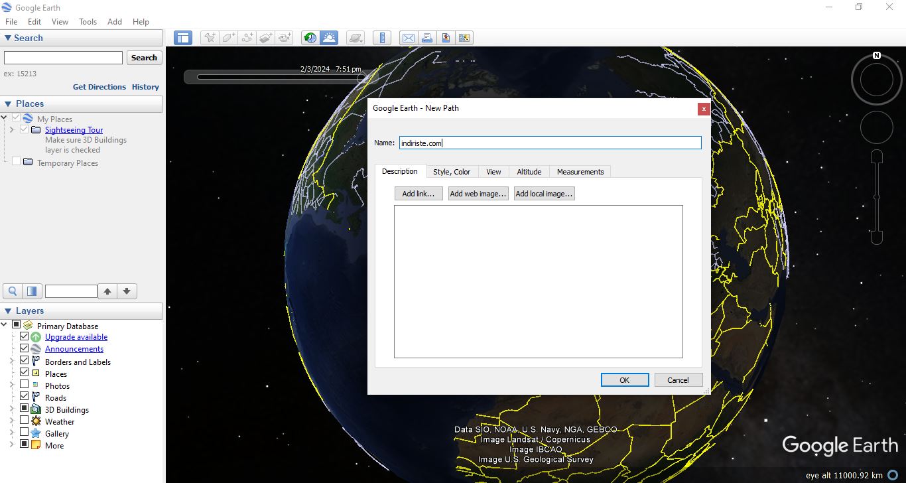Screen dimensions: 906x483
Task: Open the Add menu
Action: (115, 22)
